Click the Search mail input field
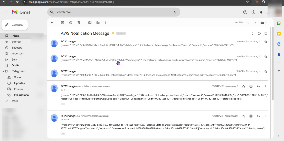Screen dimensions: 284x141 111,12
